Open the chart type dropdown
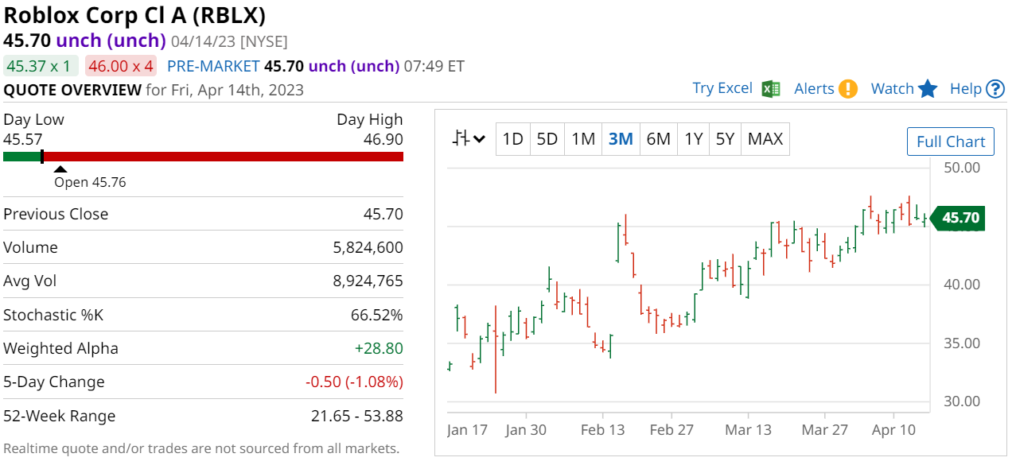 click(x=469, y=139)
